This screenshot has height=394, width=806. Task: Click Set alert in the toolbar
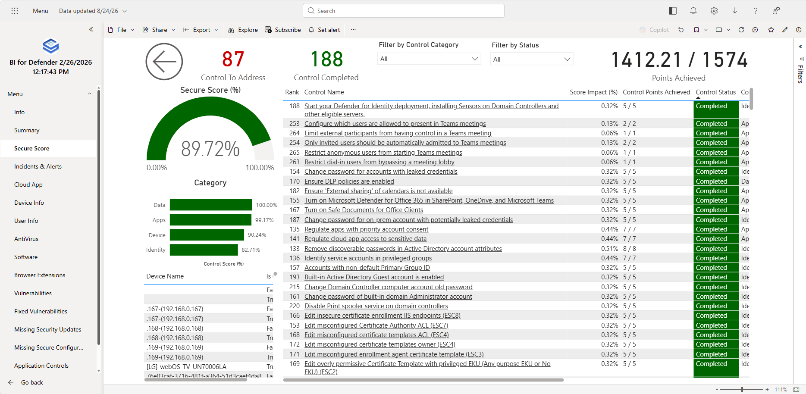tap(324, 30)
